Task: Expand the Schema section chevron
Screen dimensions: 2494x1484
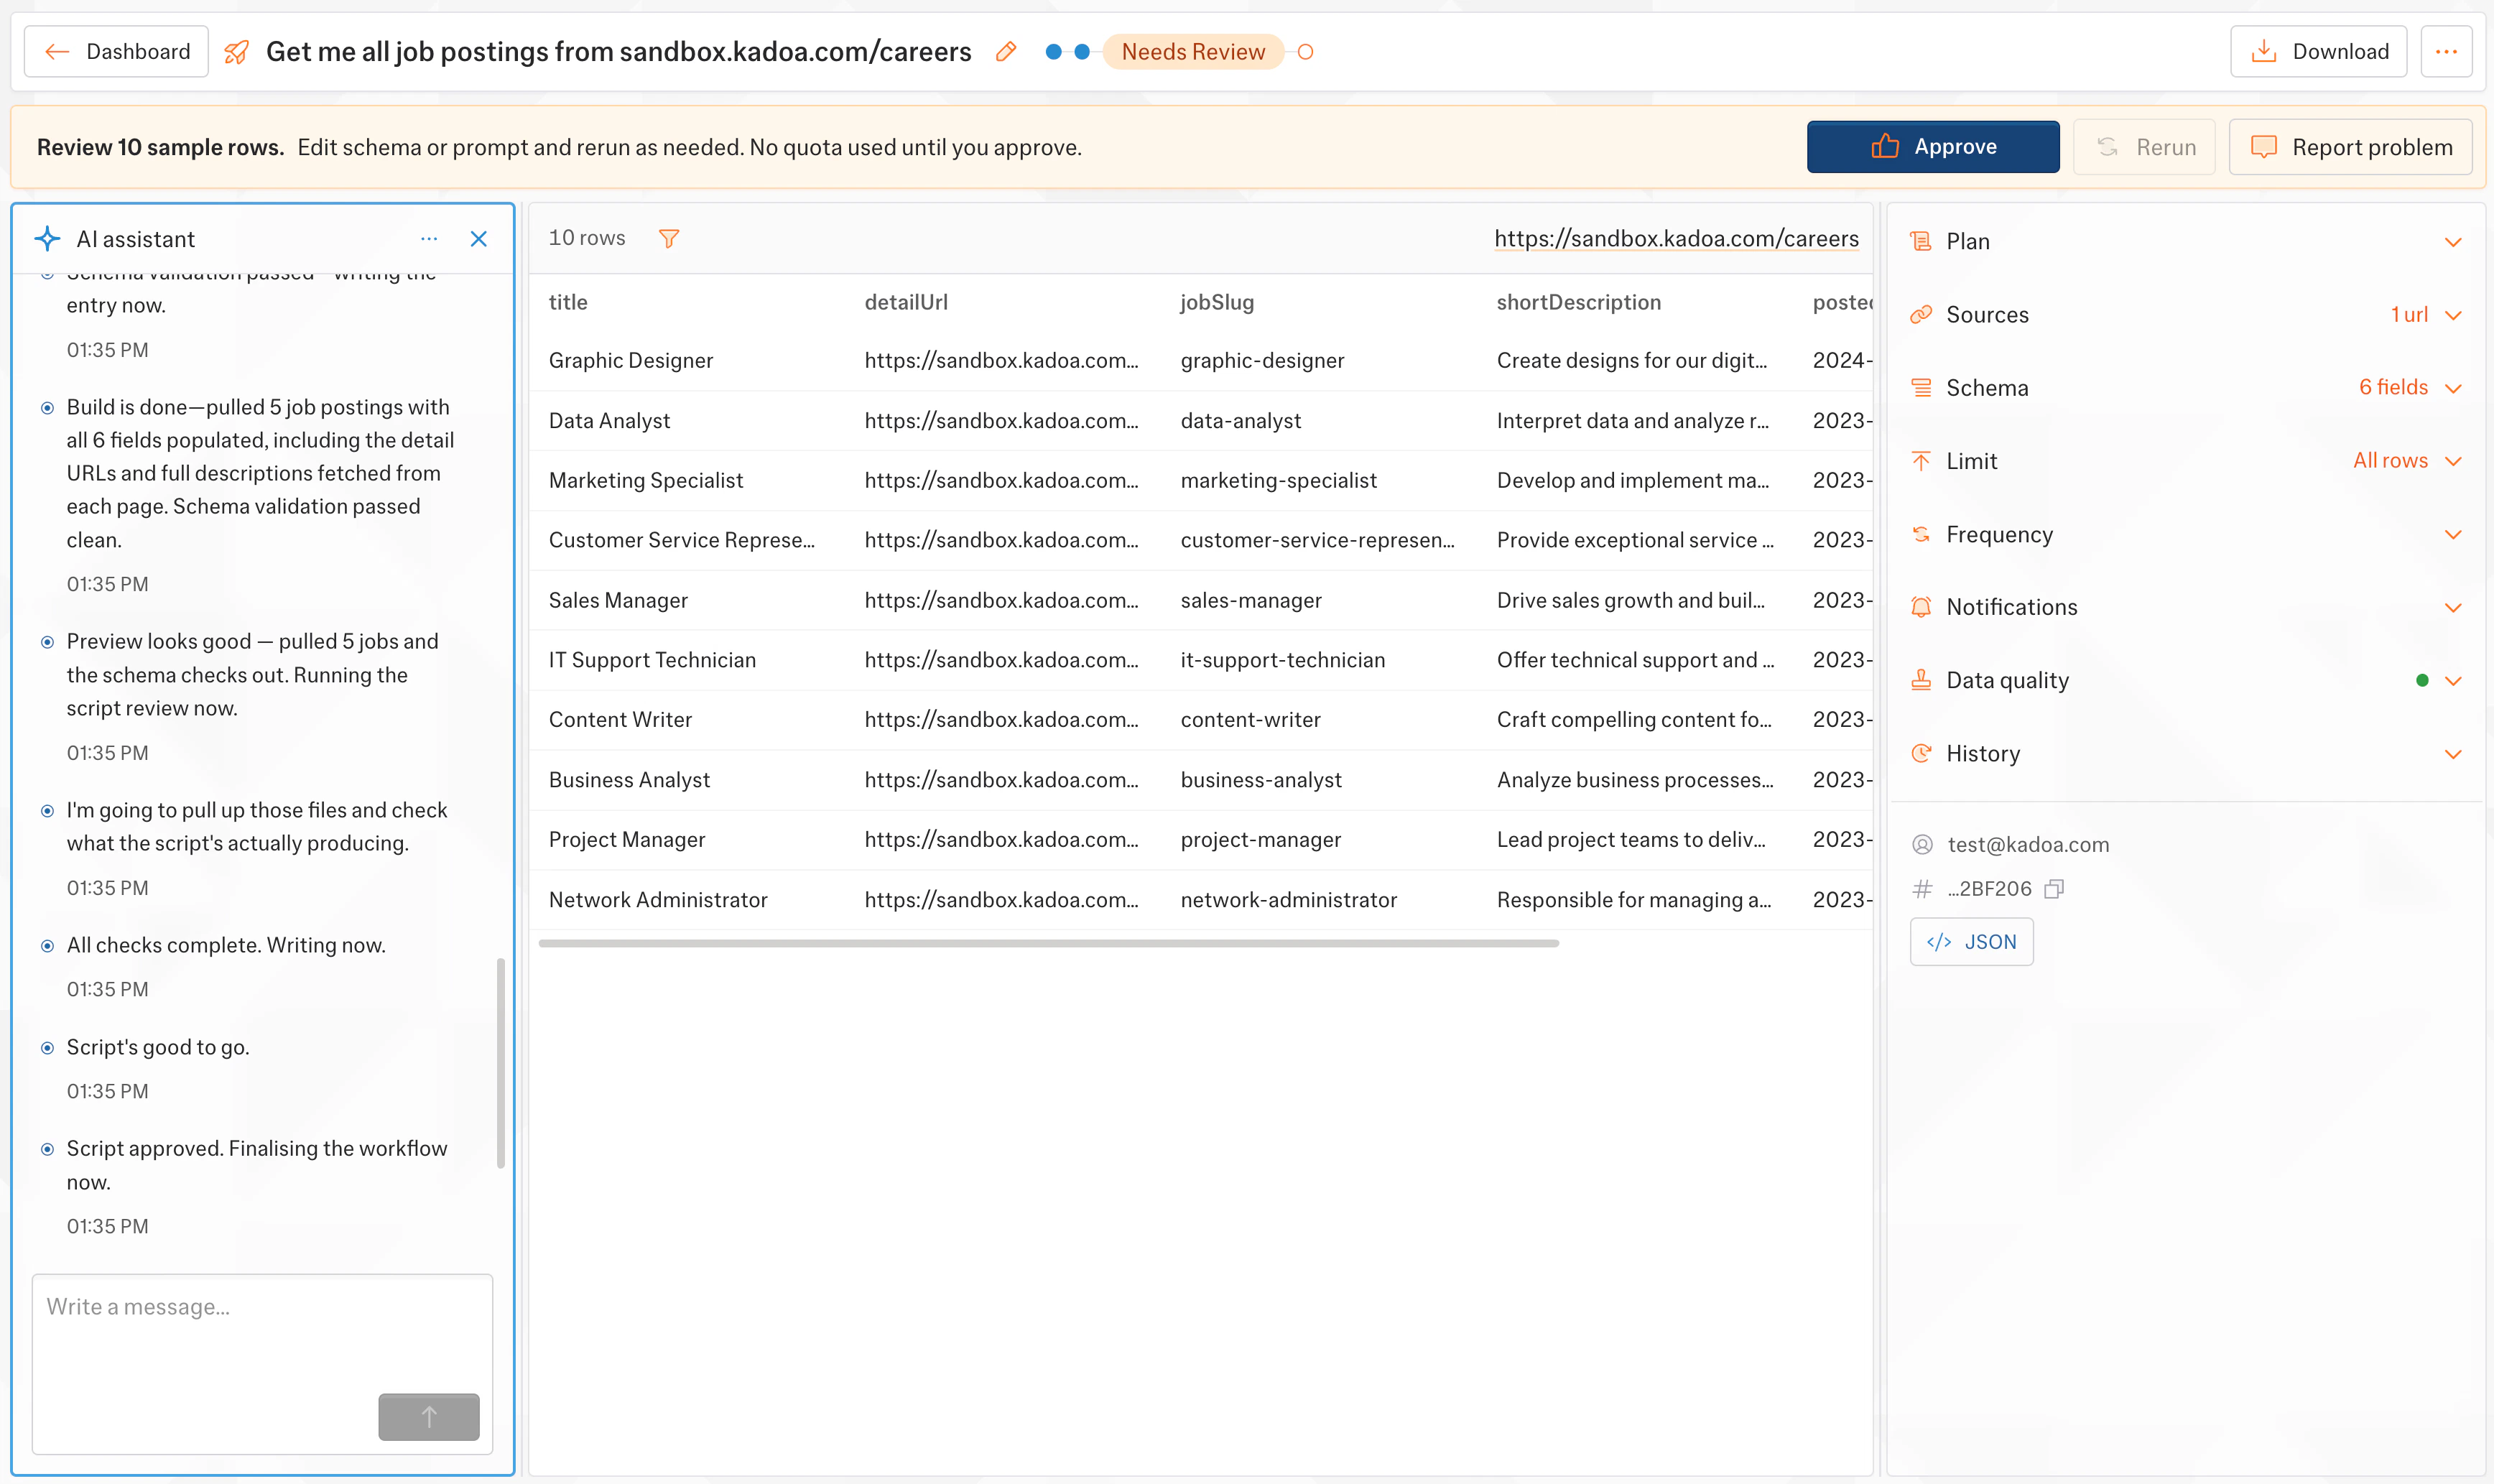Action: (2453, 388)
